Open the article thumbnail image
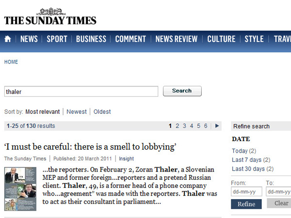Screen dimensions: 291x218 tap(20, 188)
